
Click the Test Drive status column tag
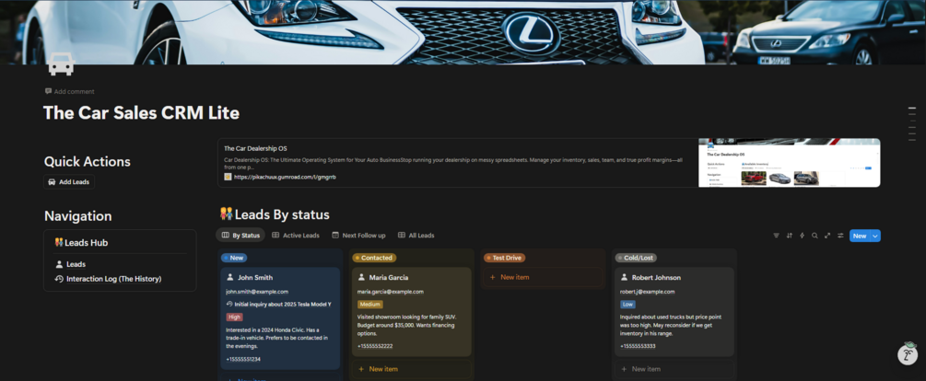point(504,258)
